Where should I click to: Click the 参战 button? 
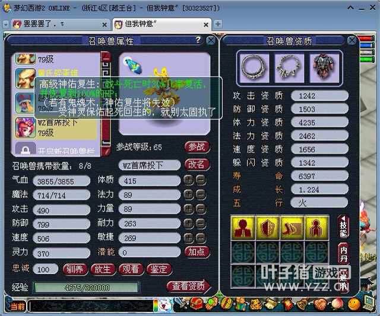(x=197, y=147)
